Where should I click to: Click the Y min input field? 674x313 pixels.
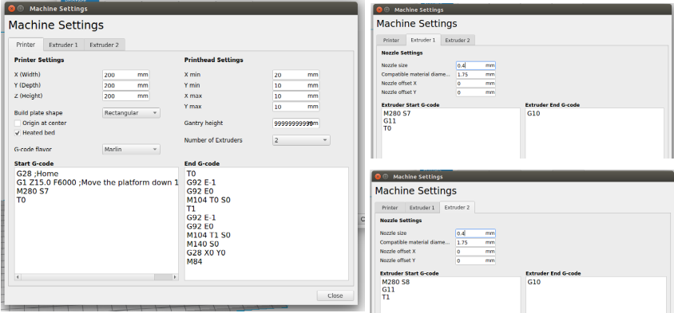click(295, 85)
